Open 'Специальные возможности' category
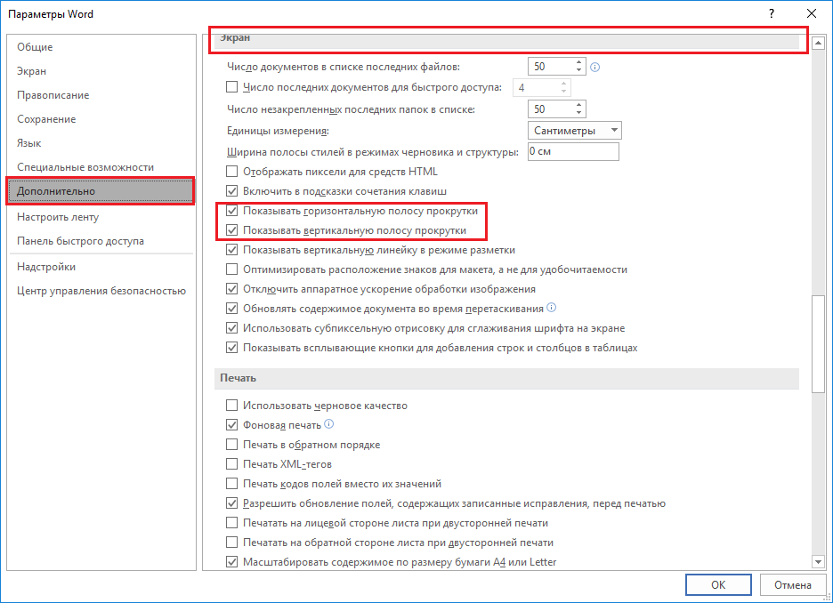Image resolution: width=833 pixels, height=603 pixels. pyautogui.click(x=101, y=166)
